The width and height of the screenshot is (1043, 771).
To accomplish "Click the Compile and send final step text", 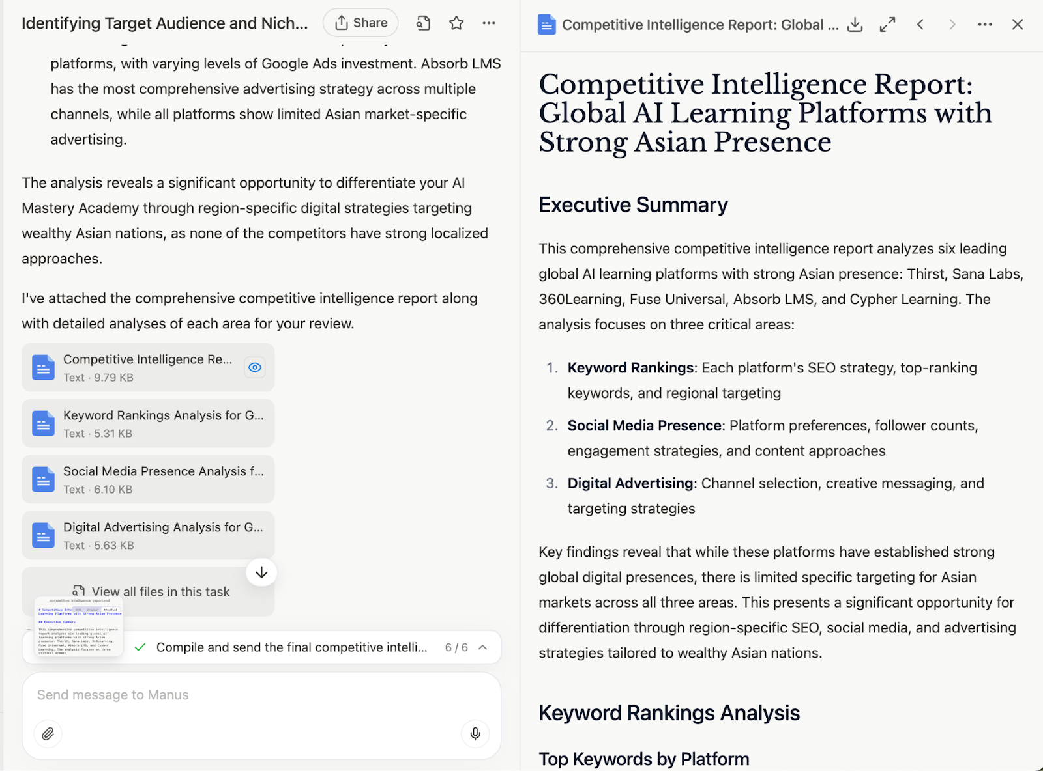I will tap(292, 647).
